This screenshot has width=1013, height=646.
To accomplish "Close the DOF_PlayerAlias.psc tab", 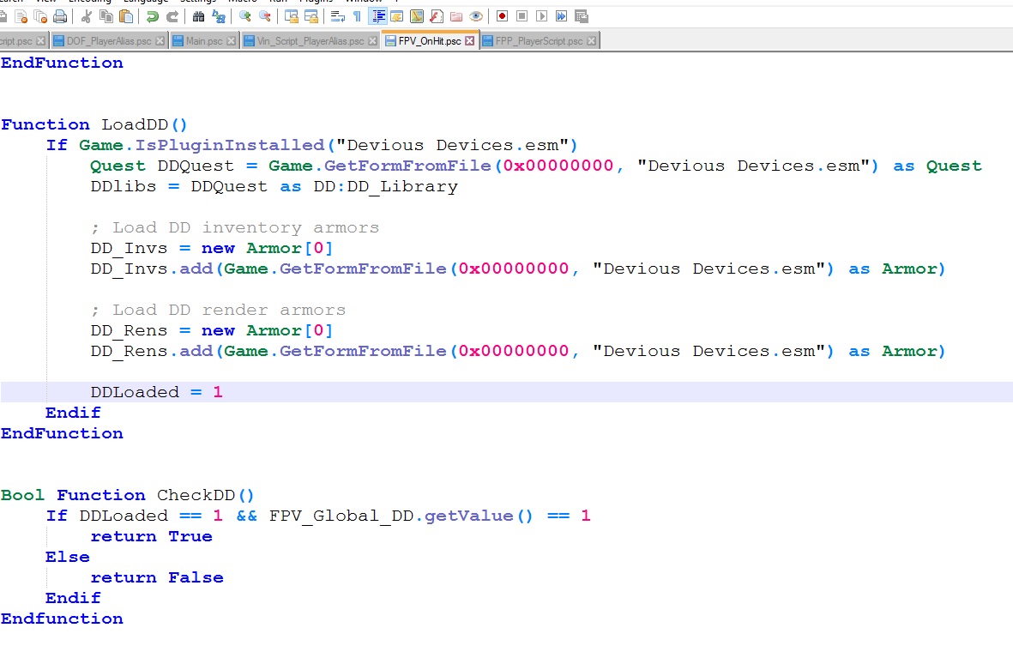I will point(160,40).
